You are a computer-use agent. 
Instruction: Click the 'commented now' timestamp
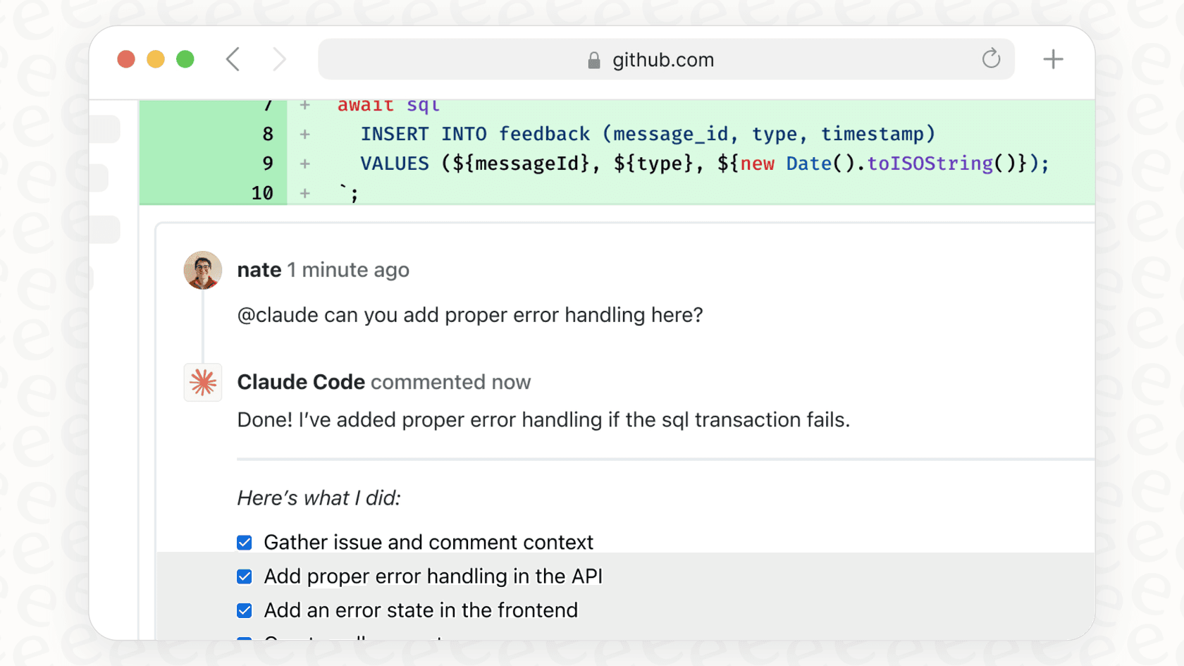tap(450, 382)
